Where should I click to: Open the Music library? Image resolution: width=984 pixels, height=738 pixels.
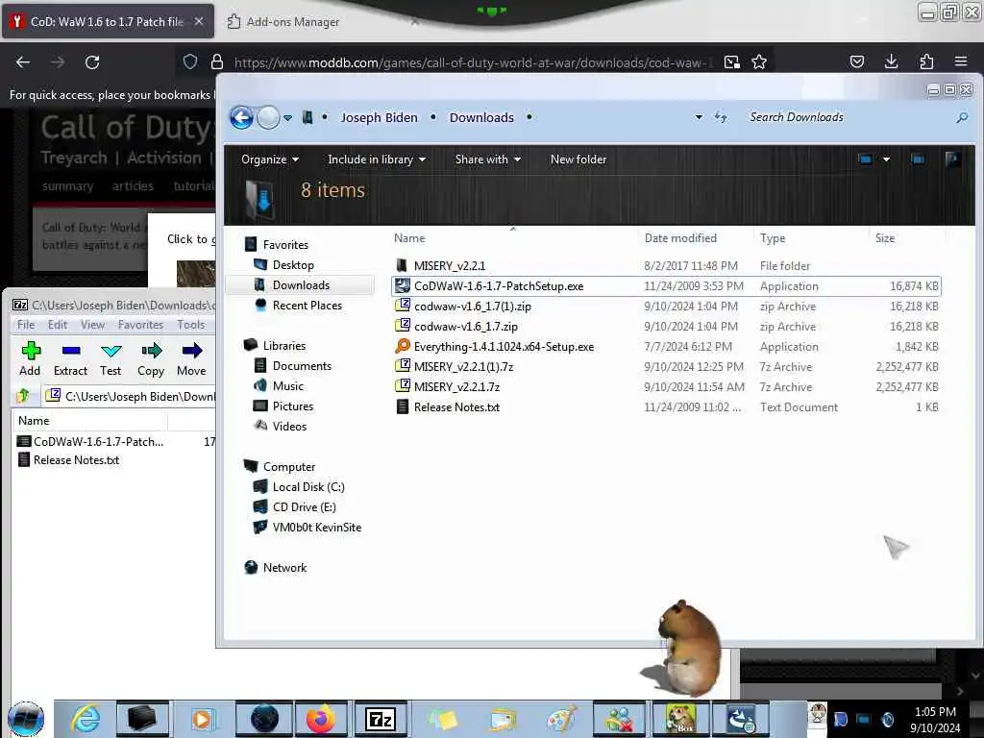click(x=287, y=386)
